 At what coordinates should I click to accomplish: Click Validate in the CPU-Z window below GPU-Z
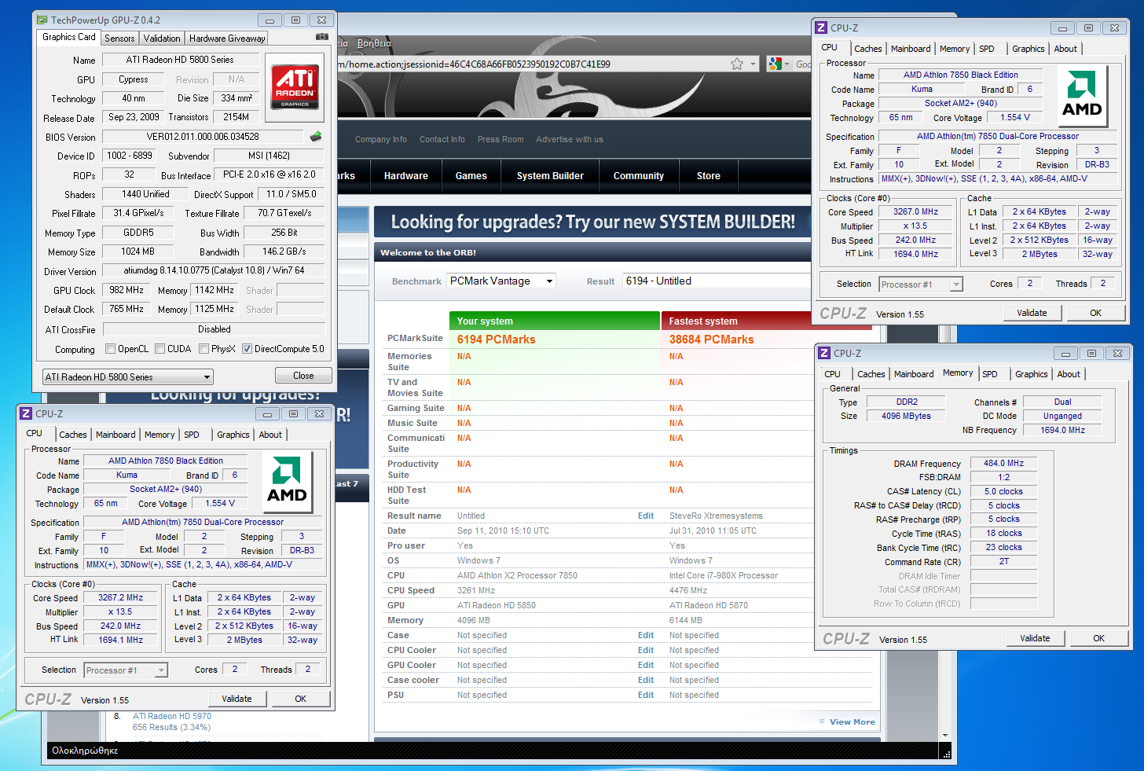236,699
